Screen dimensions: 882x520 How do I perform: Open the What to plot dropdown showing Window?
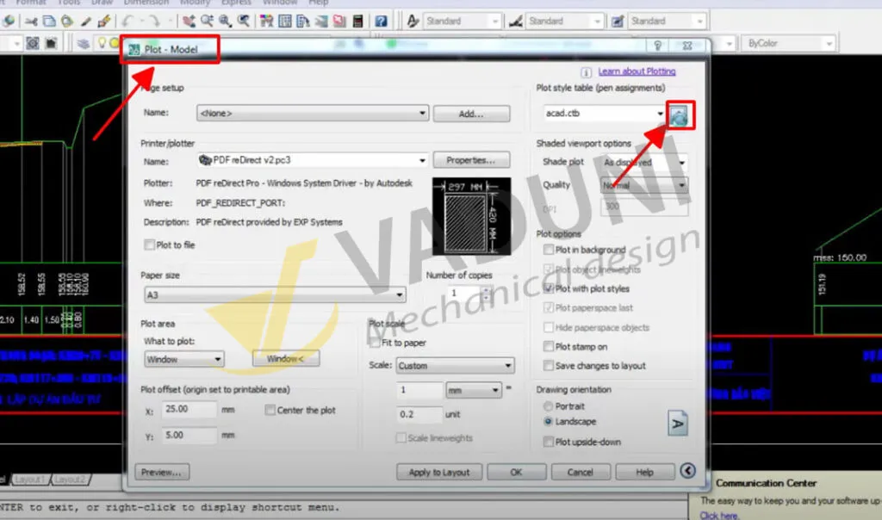pos(215,358)
